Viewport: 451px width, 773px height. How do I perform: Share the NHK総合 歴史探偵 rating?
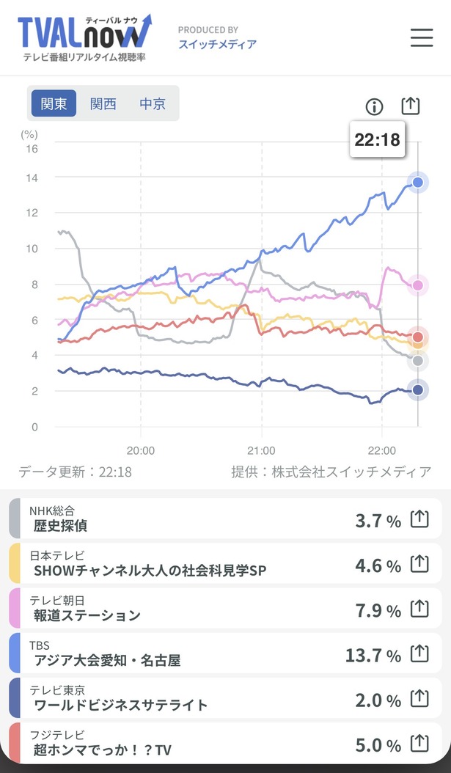click(x=419, y=519)
